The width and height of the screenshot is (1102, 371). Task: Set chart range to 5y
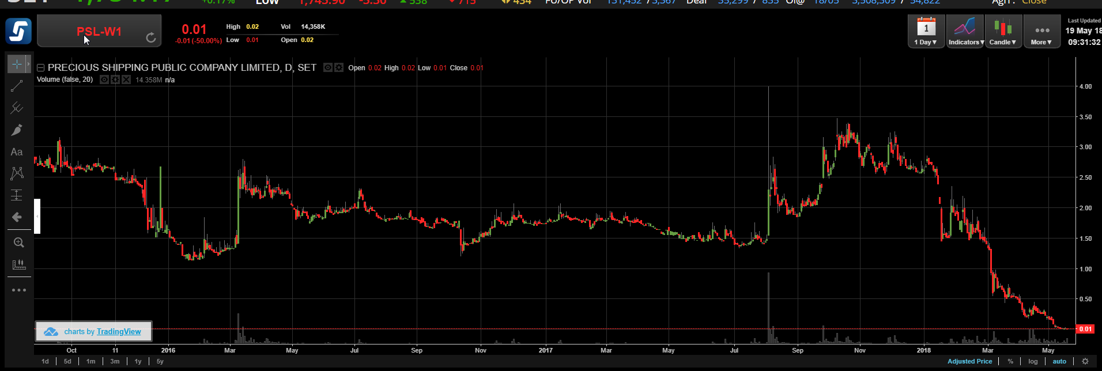coord(160,361)
